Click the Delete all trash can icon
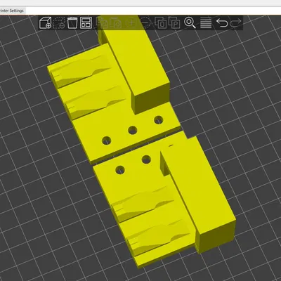Viewport: 281px width, 281px height. [x=72, y=22]
